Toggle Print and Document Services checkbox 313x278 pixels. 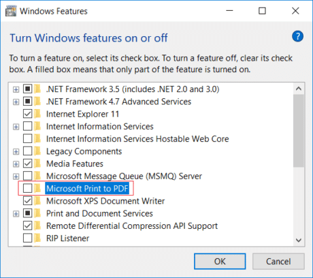(x=27, y=213)
